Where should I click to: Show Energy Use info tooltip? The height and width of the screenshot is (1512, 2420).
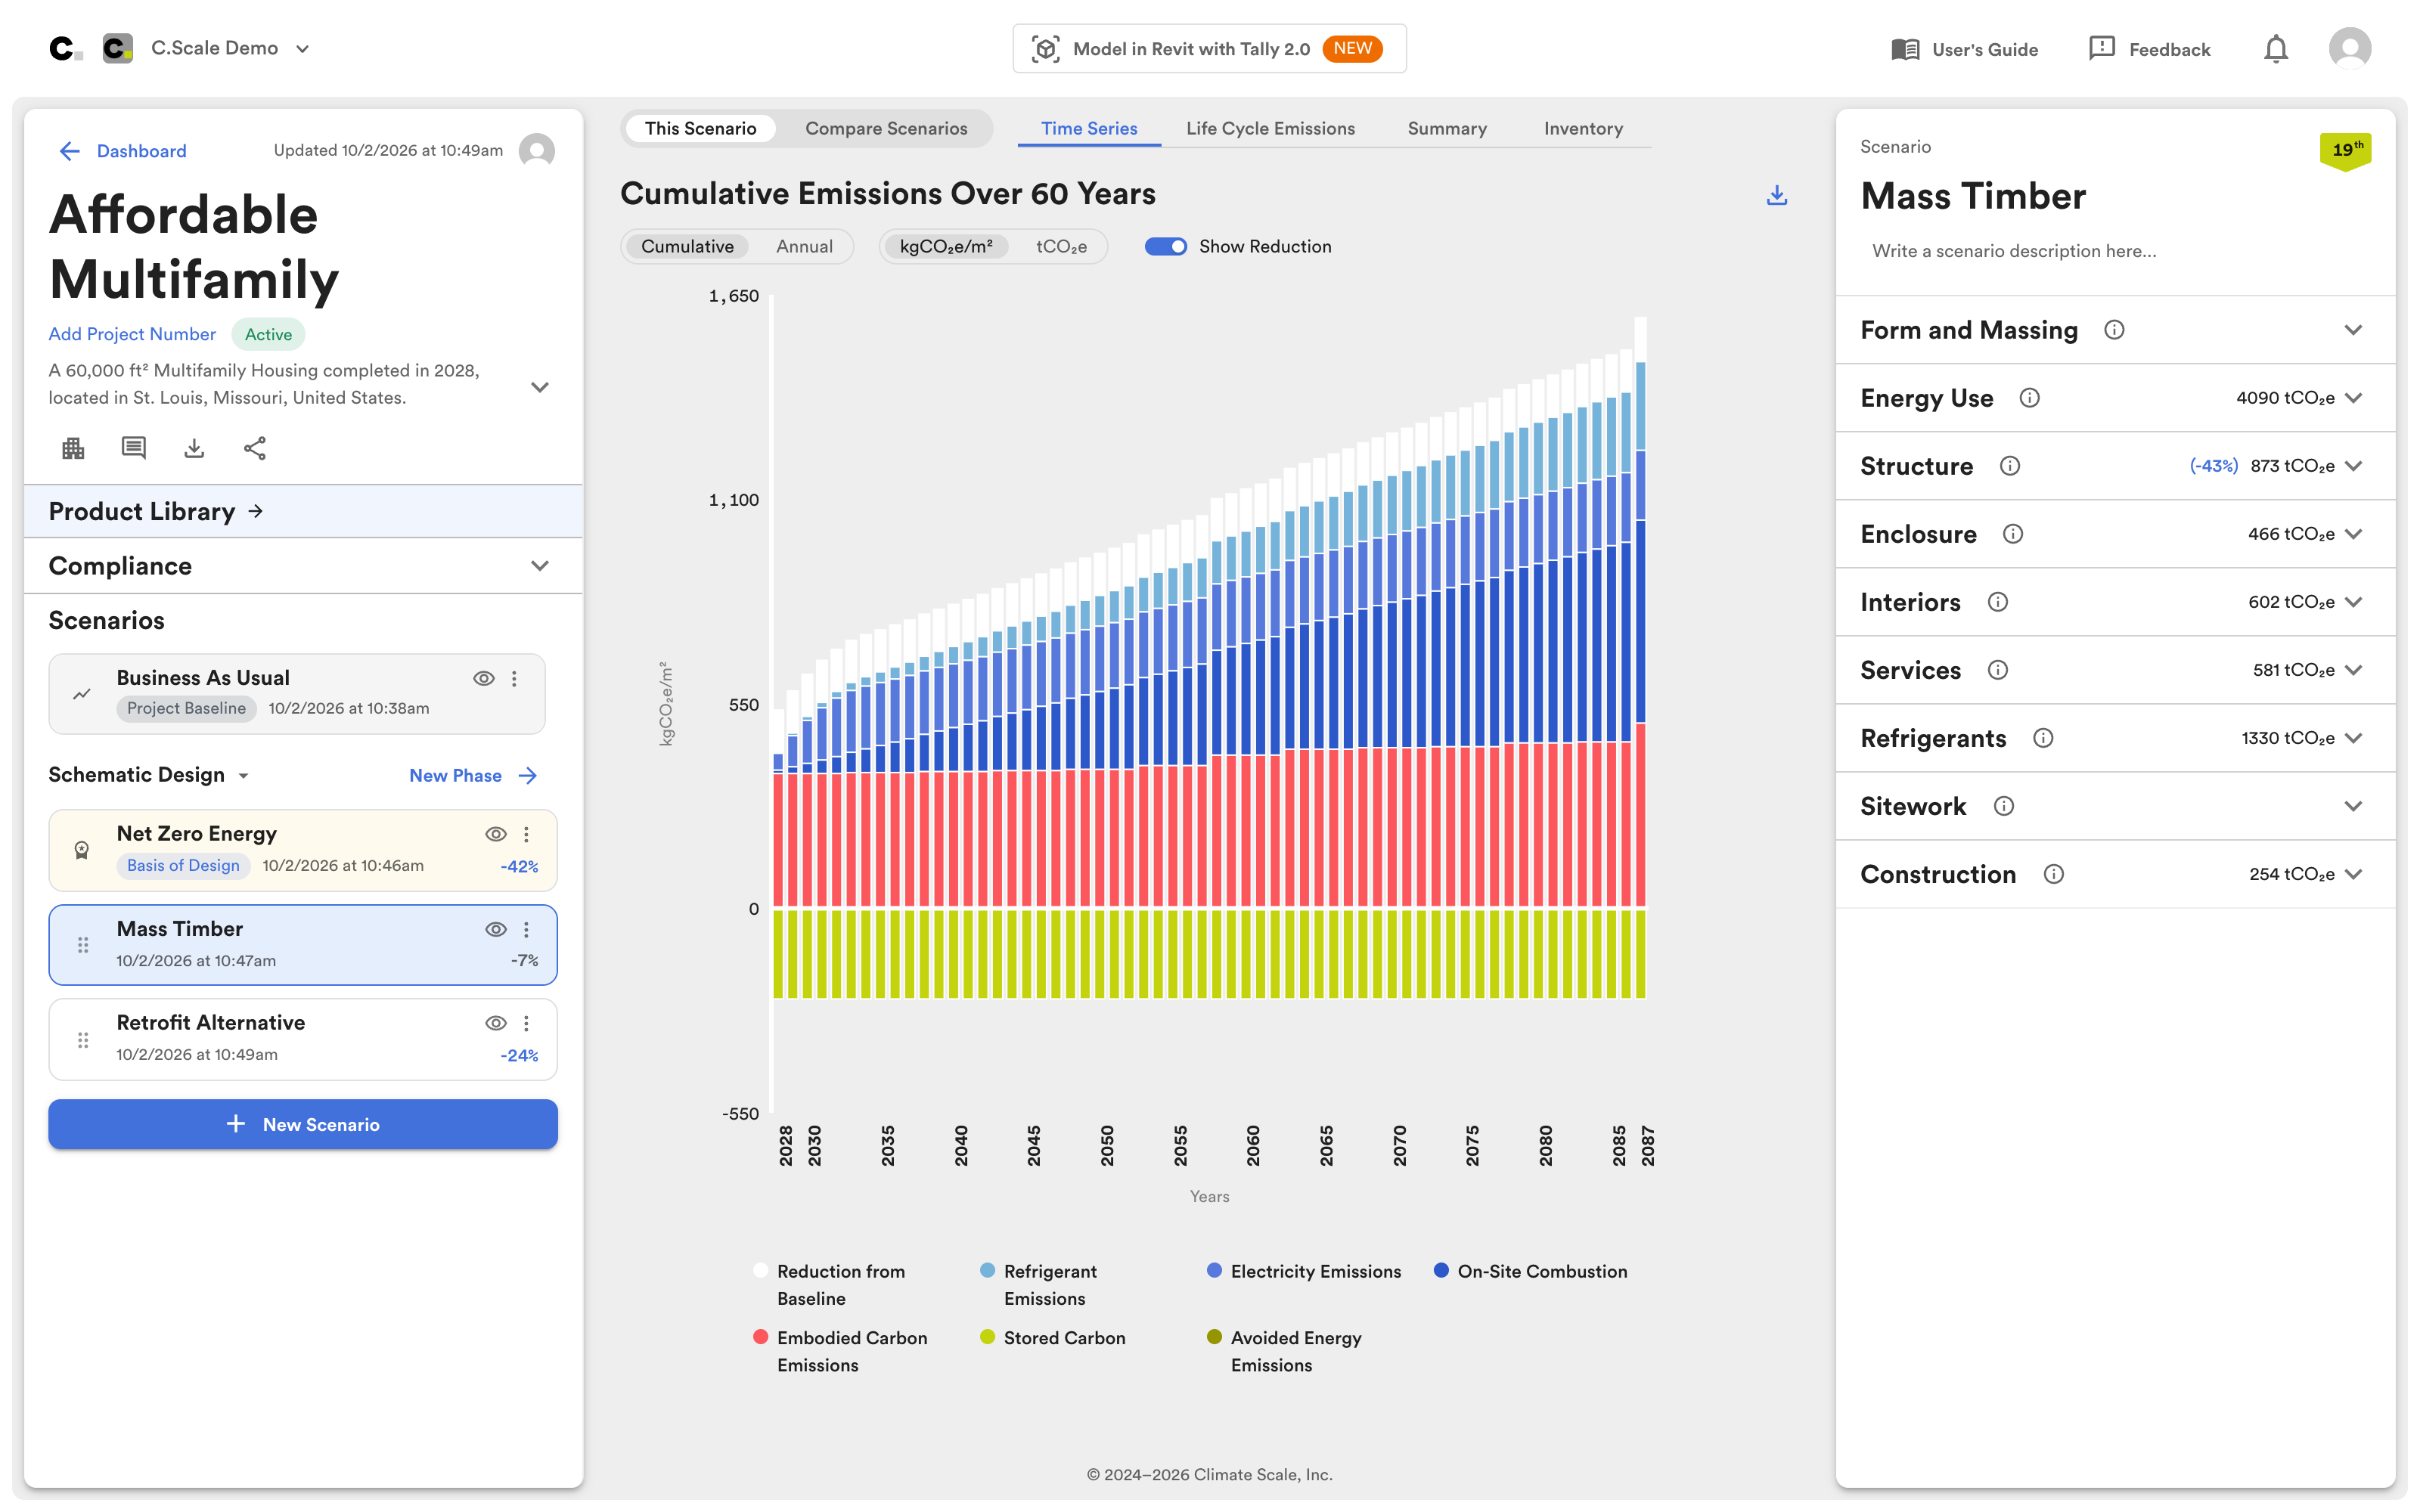click(2029, 398)
